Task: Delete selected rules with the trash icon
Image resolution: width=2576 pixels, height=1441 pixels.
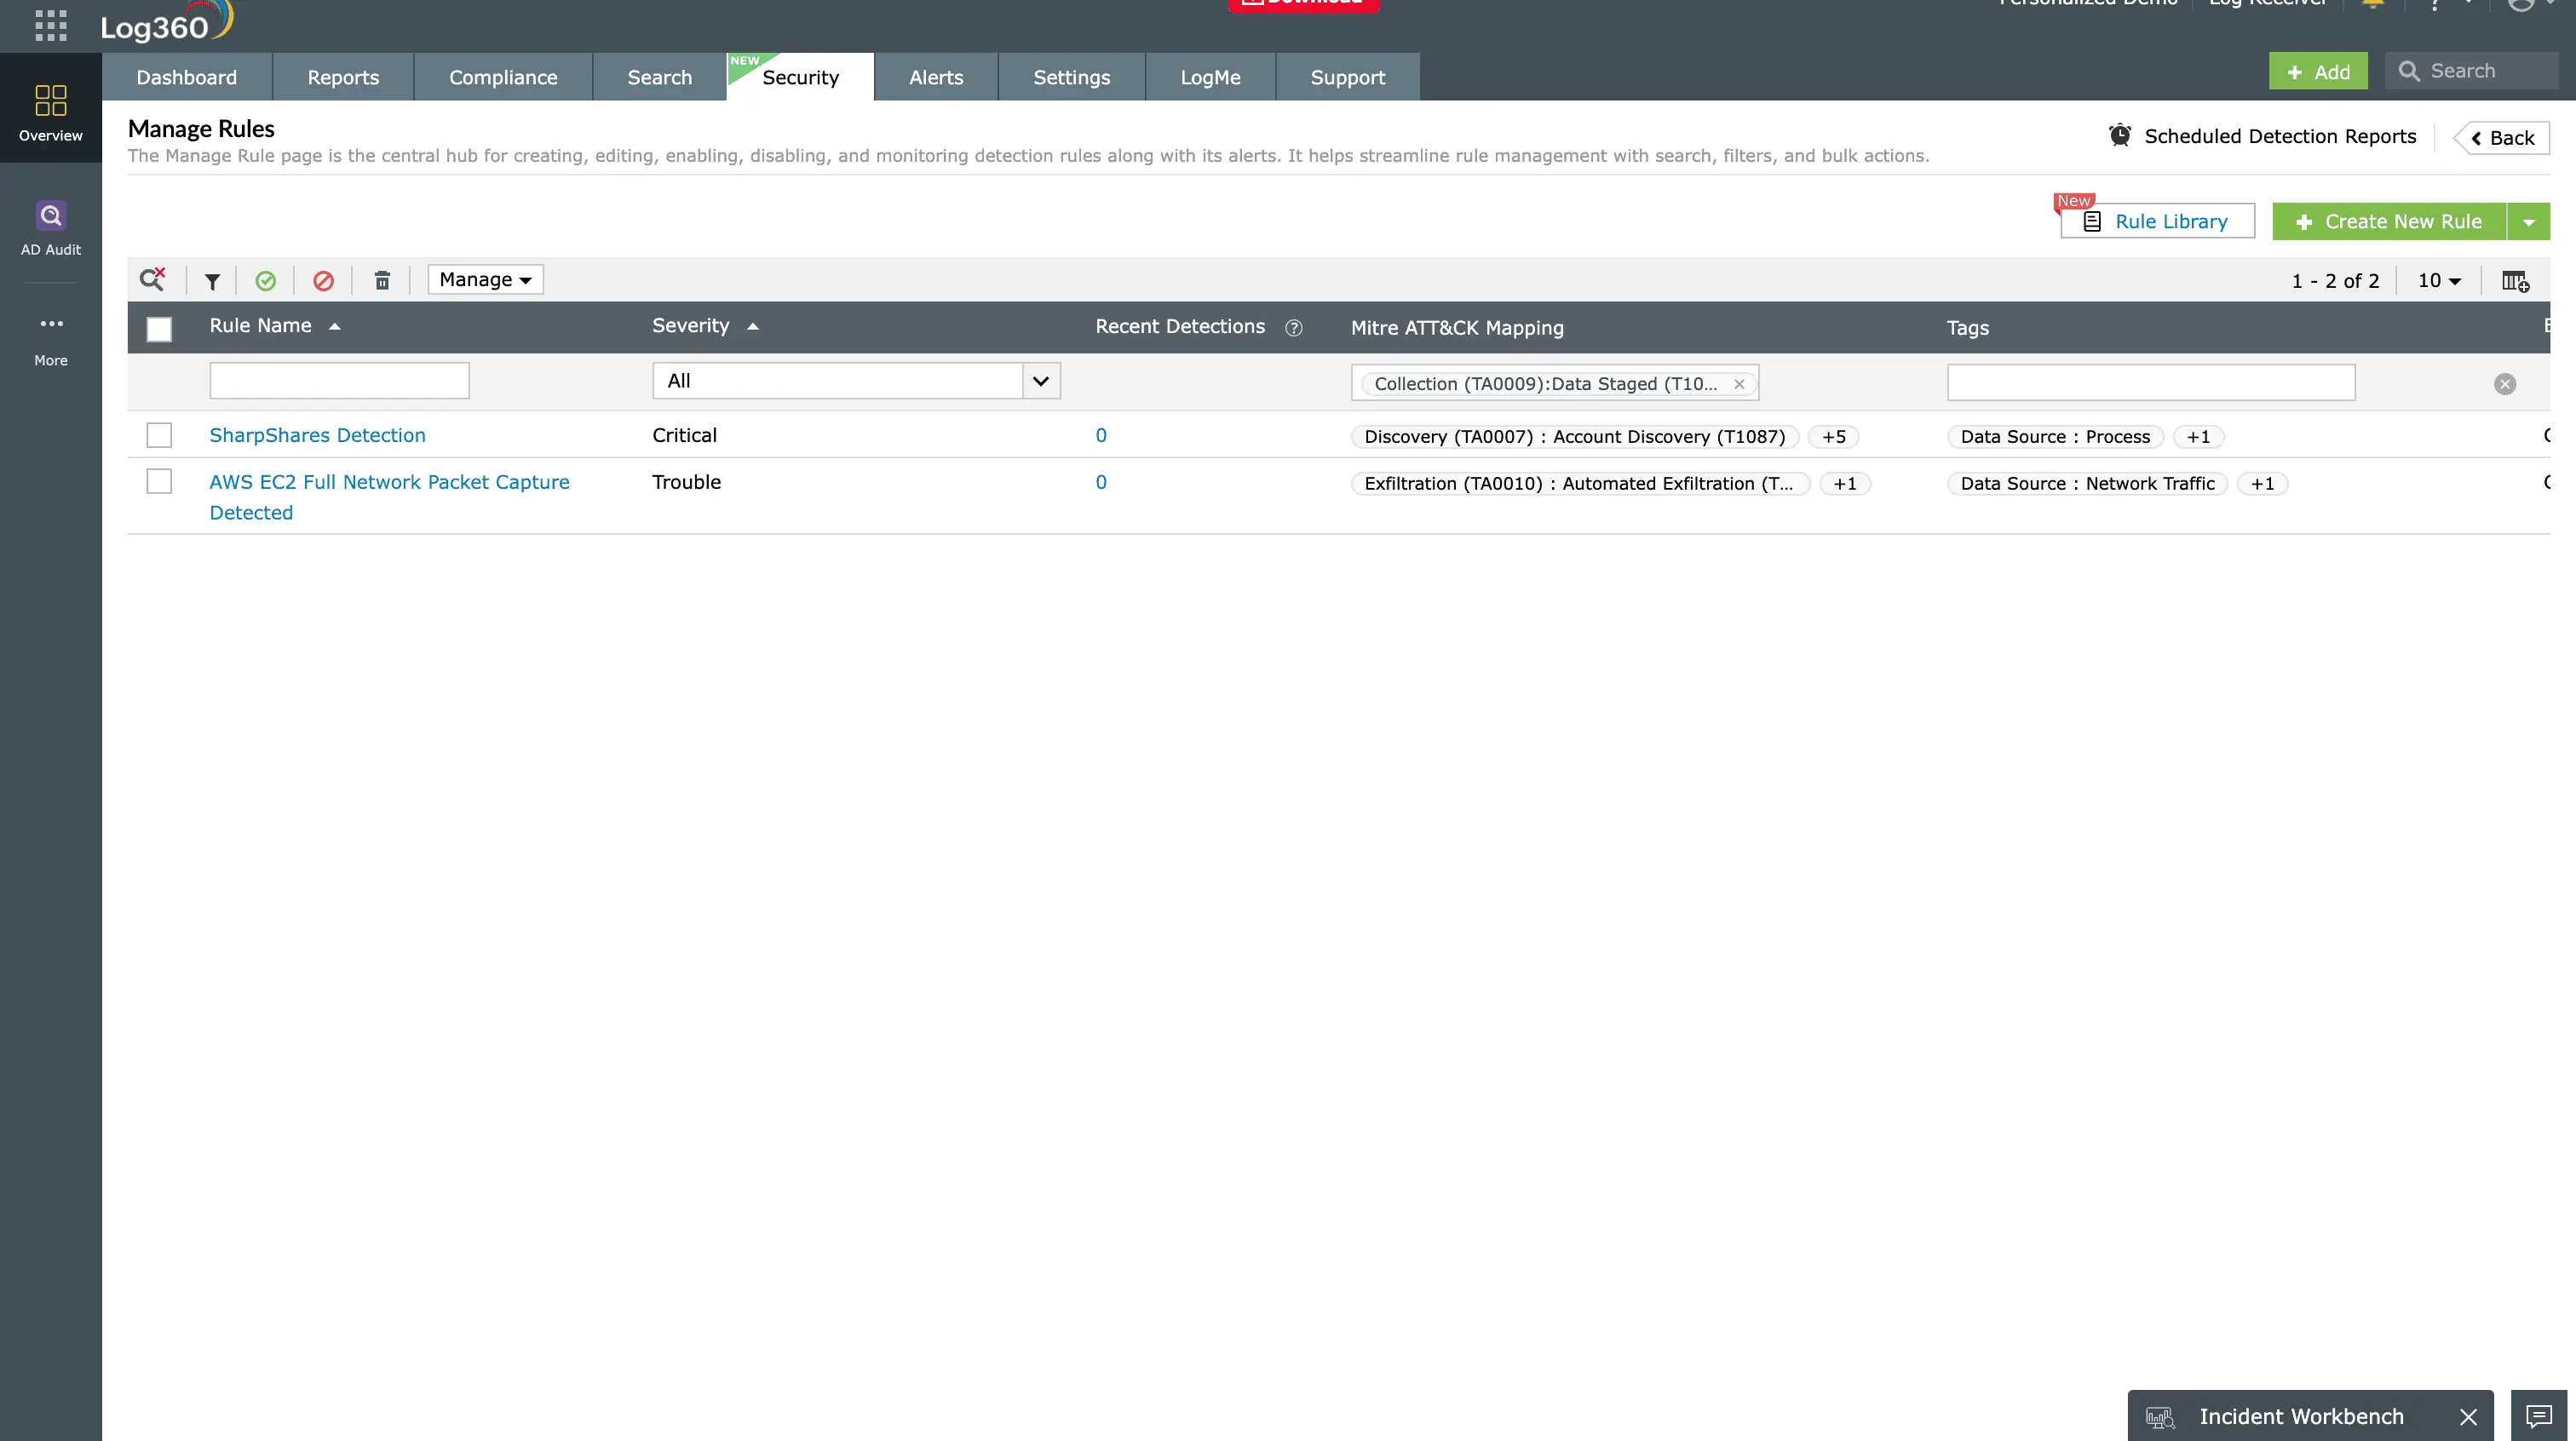Action: click(382, 281)
